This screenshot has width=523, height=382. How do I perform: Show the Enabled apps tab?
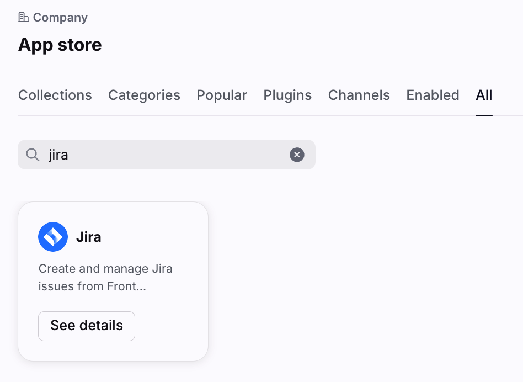coord(433,95)
